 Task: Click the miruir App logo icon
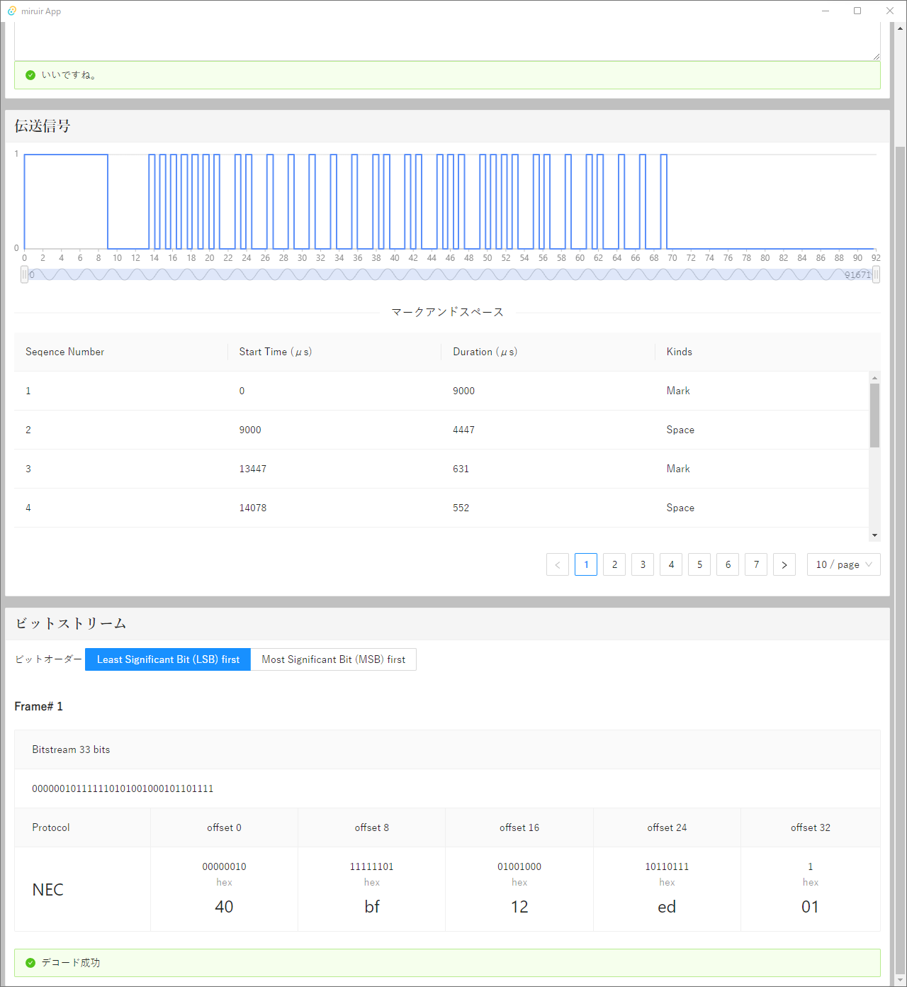click(x=12, y=11)
